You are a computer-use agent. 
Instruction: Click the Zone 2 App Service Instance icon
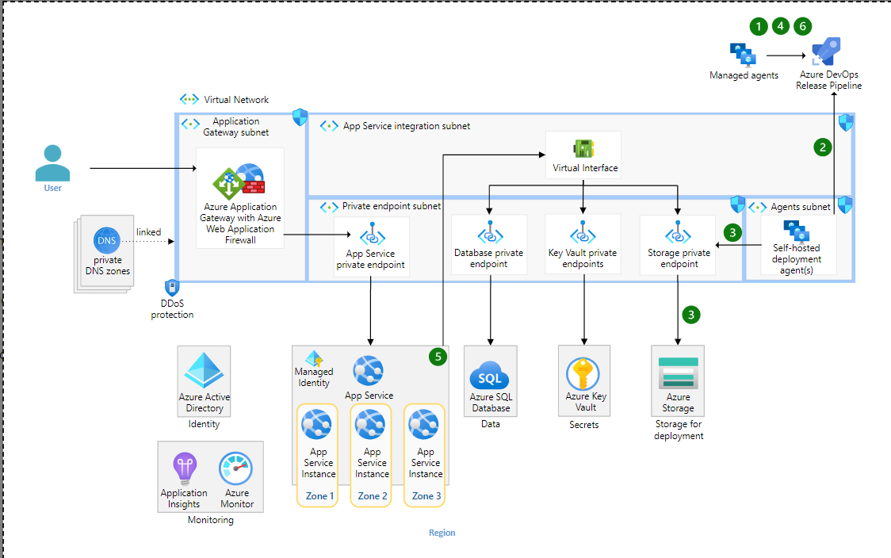click(x=370, y=425)
